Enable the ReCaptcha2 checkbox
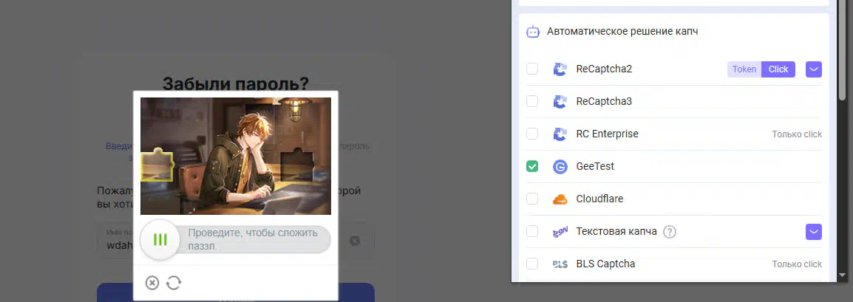 [532, 69]
